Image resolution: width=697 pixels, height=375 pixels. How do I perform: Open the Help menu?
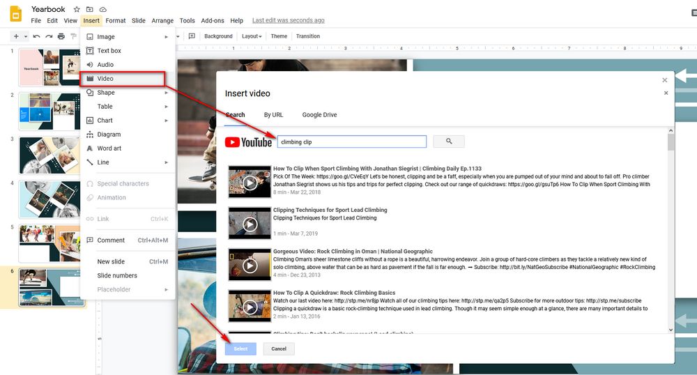pyautogui.click(x=236, y=20)
